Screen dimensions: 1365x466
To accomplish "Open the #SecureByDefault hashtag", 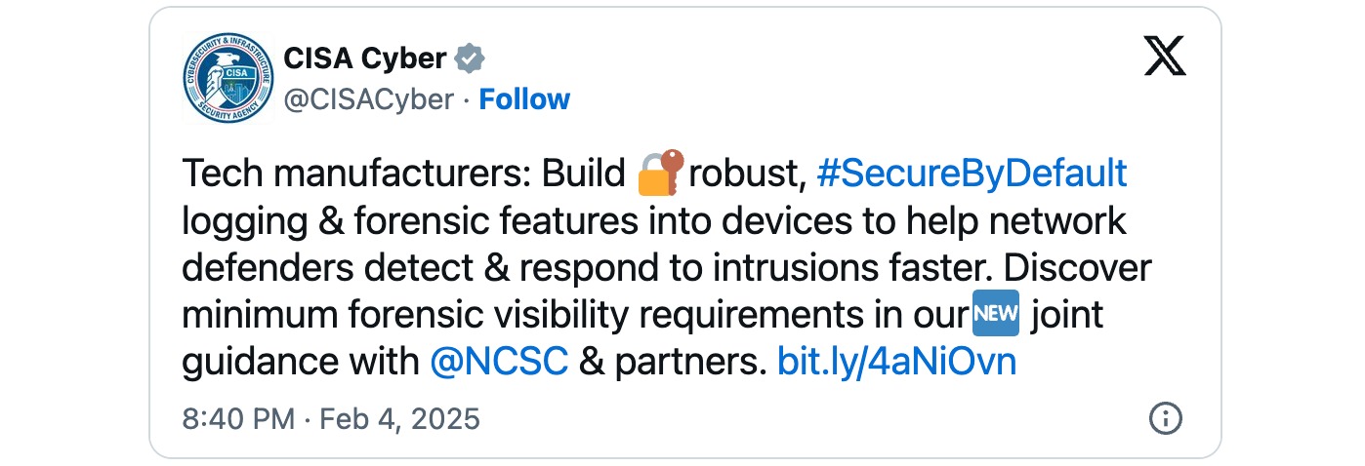I will 972,175.
